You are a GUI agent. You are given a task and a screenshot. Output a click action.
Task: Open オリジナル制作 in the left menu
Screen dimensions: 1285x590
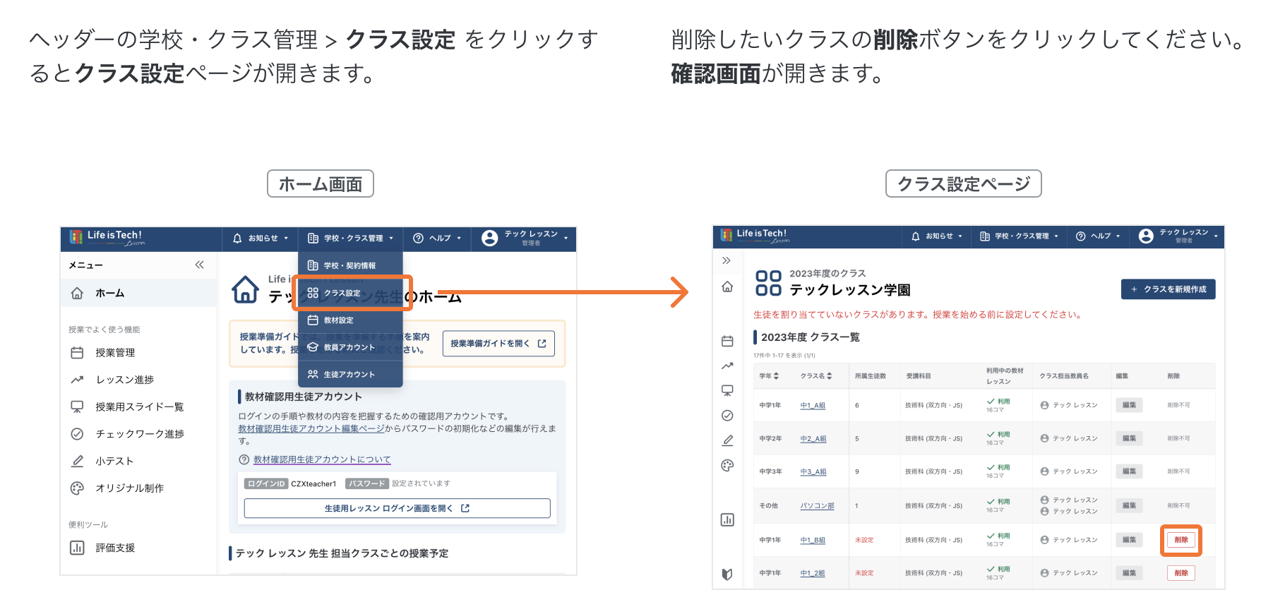(129, 488)
